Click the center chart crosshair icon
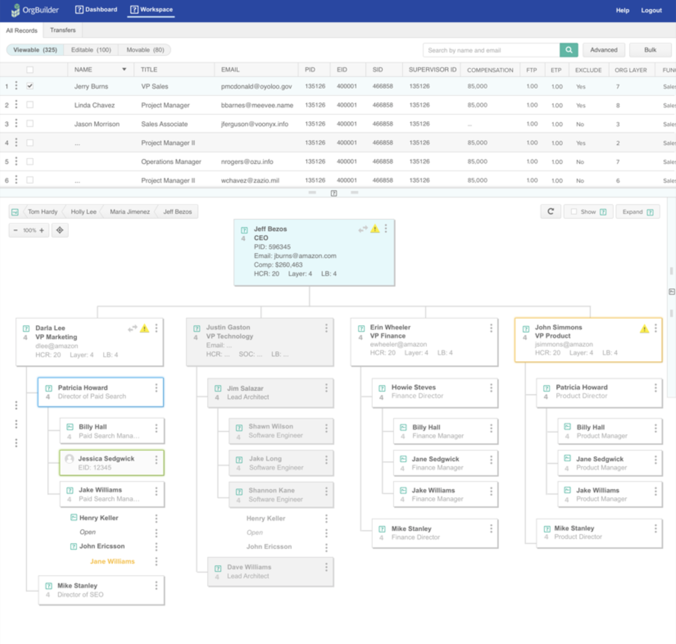The height and width of the screenshot is (644, 676). tap(60, 230)
